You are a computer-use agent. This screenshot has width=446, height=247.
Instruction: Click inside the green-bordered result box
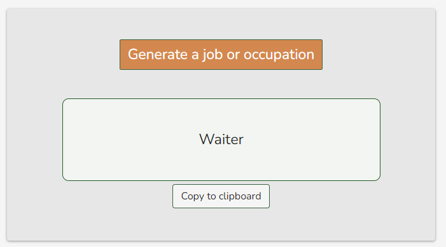pyautogui.click(x=221, y=140)
